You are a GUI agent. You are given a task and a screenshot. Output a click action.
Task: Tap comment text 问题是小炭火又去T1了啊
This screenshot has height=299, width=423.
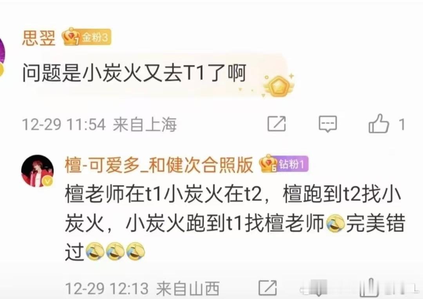[134, 73]
